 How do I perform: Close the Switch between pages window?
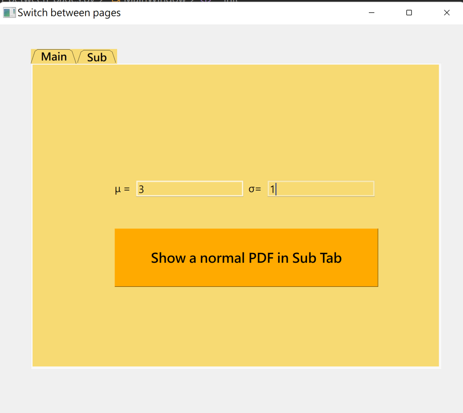pyautogui.click(x=447, y=13)
